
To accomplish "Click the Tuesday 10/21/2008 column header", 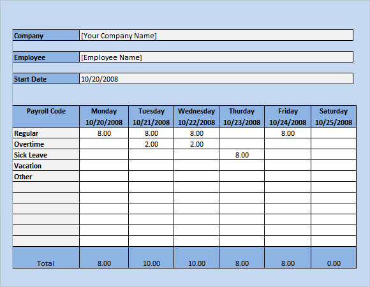I will pyautogui.click(x=151, y=117).
